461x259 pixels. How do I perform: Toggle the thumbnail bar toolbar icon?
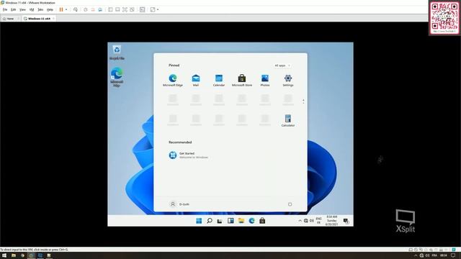pyautogui.click(x=117, y=9)
